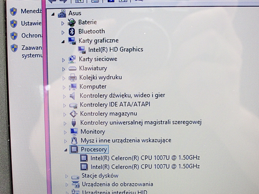Open the Ustawie link in the sidebar
Screen dimensions: 259x194
31,23
